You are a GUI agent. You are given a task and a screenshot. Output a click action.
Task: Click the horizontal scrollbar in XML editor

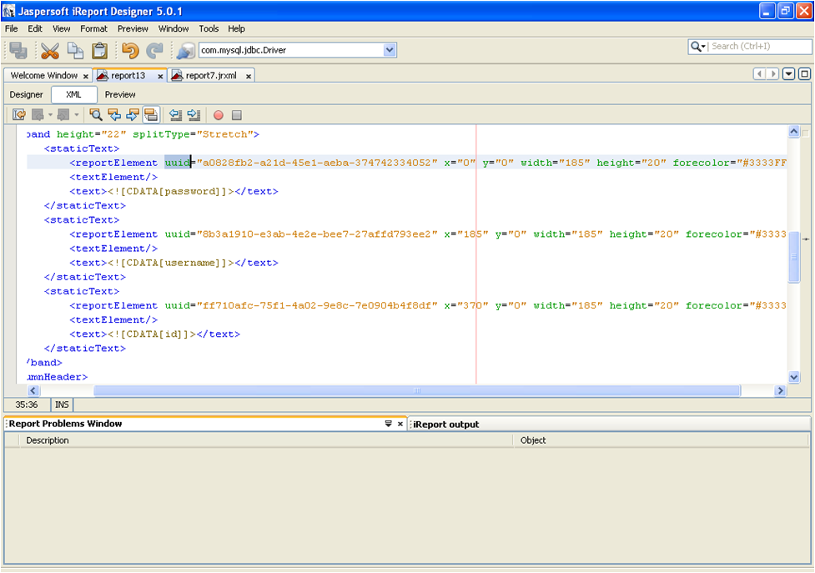(416, 390)
